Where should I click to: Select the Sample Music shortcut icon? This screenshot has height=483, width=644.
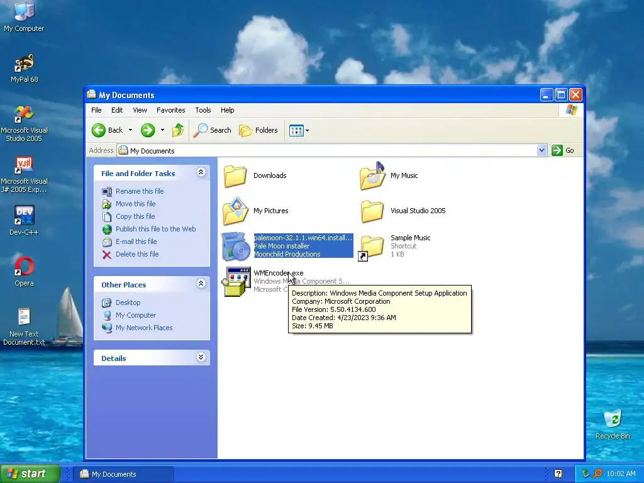[371, 248]
